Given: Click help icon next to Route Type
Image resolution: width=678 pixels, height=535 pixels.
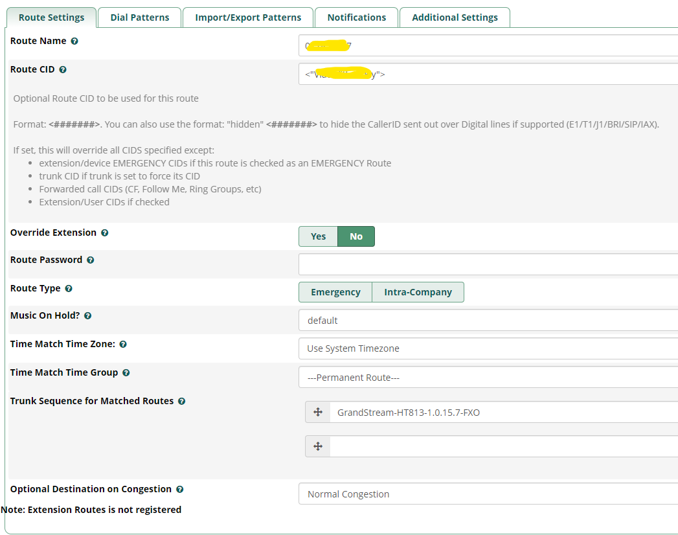Looking at the screenshot, I should [x=69, y=288].
